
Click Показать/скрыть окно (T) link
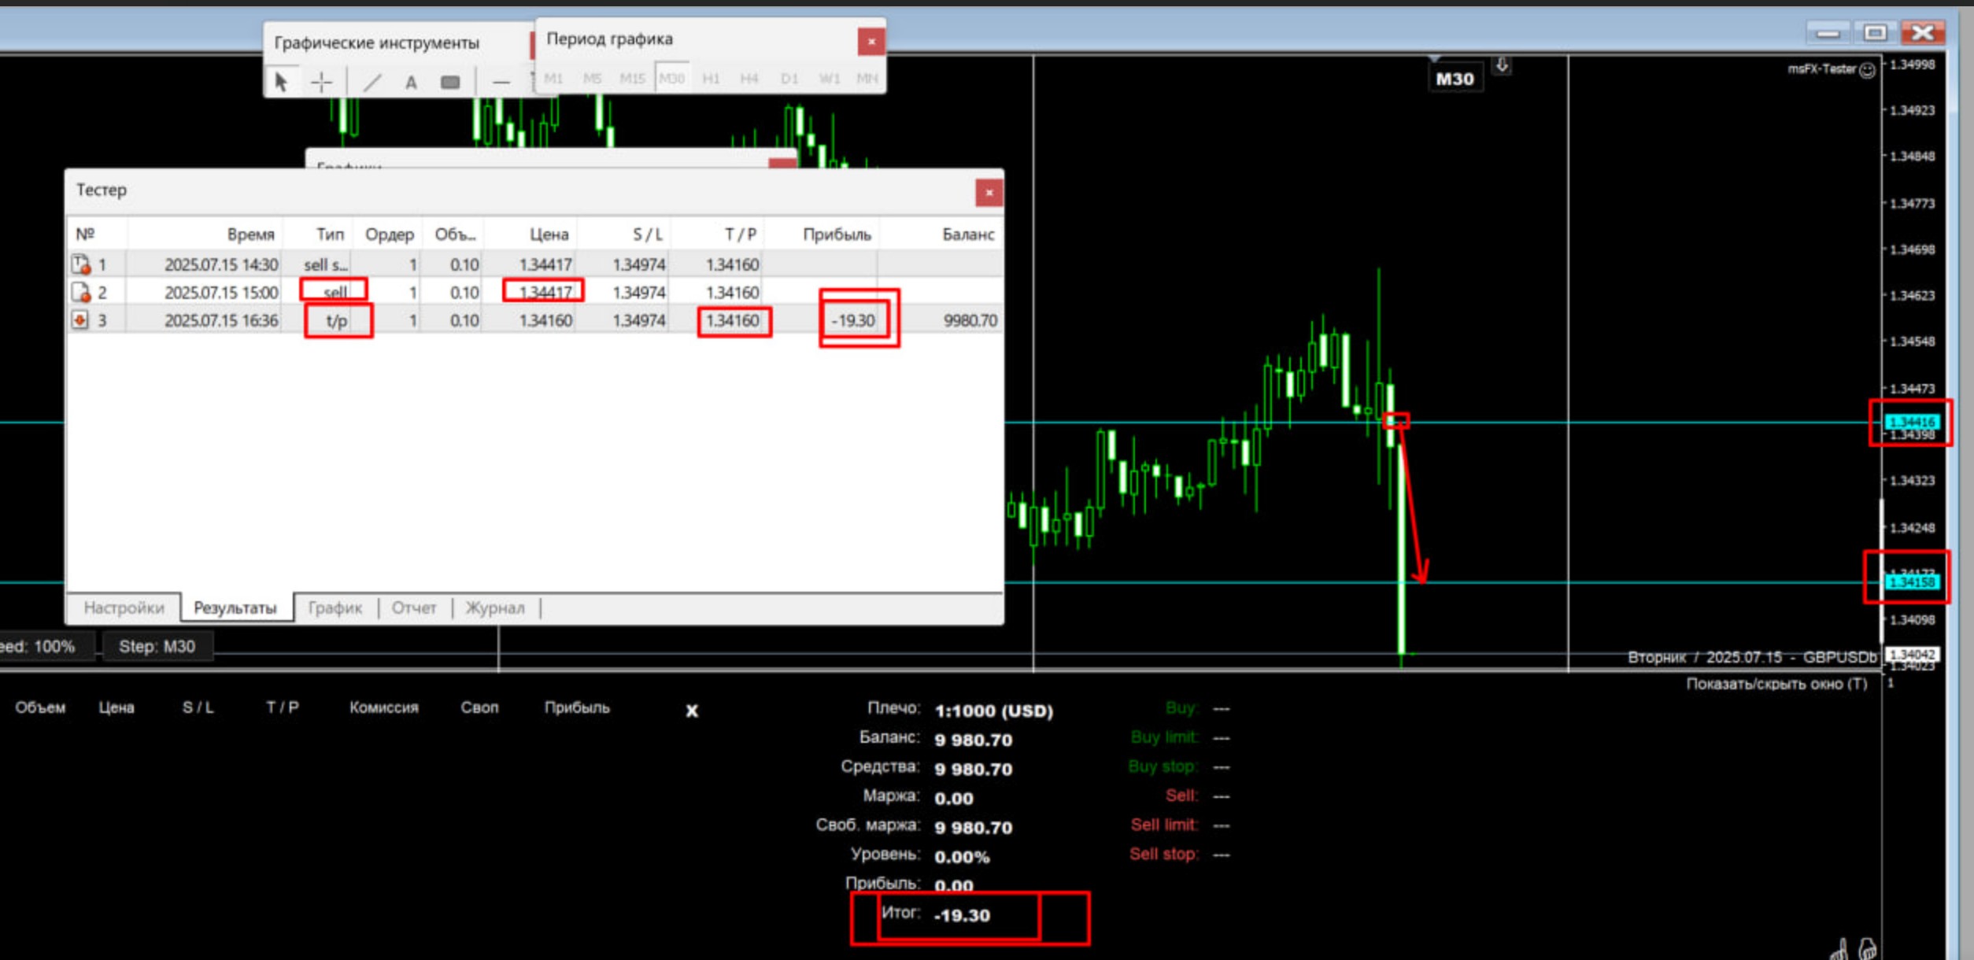point(1776,684)
